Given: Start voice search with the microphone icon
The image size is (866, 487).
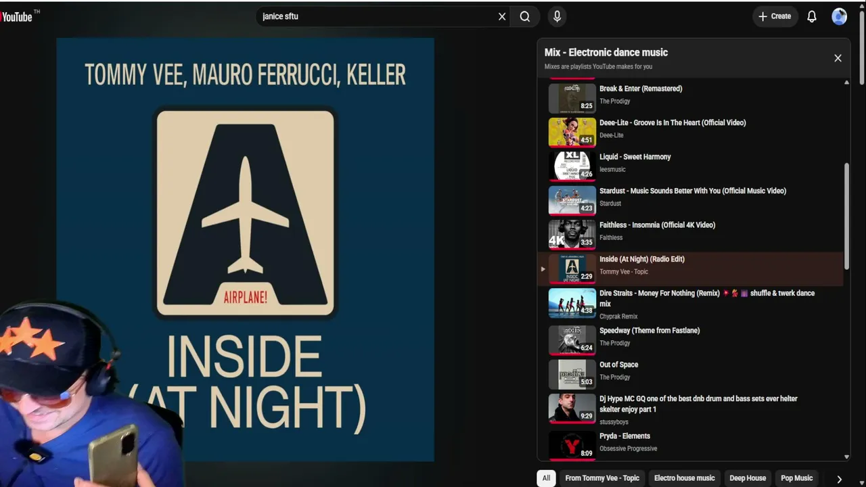Looking at the screenshot, I should click(x=557, y=16).
